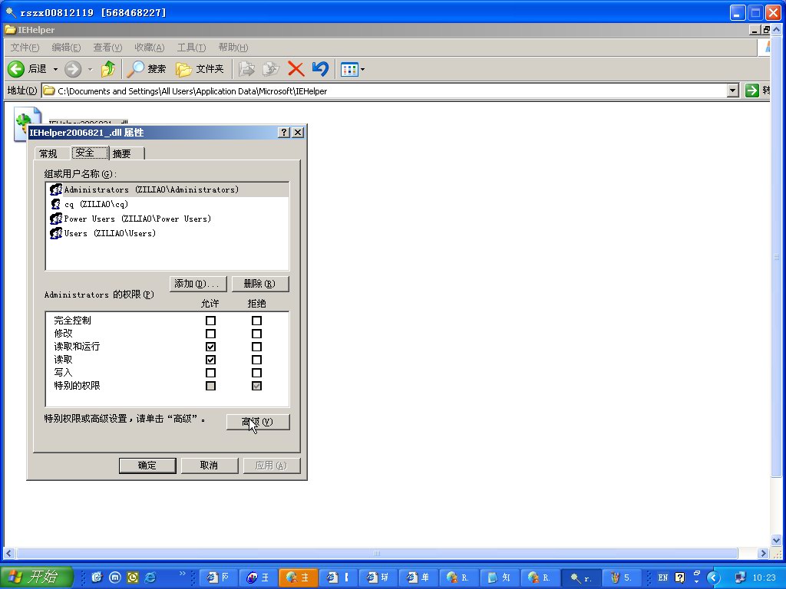
Task: Open the 查看(V) menu
Action: [107, 48]
